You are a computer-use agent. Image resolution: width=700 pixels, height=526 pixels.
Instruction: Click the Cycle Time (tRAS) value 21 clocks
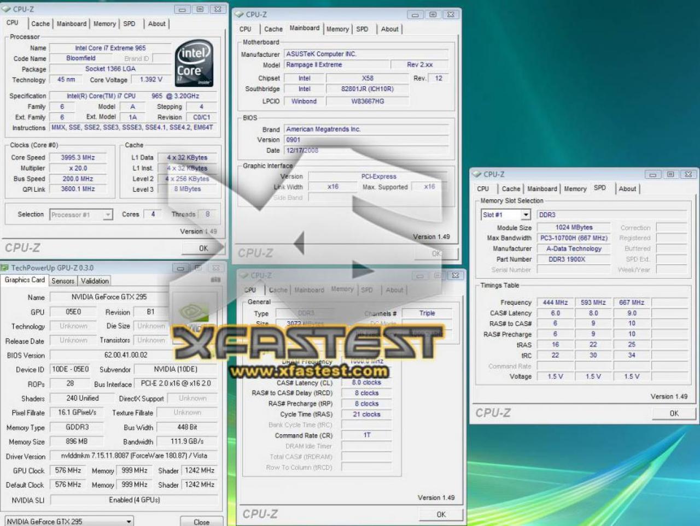pyautogui.click(x=366, y=415)
